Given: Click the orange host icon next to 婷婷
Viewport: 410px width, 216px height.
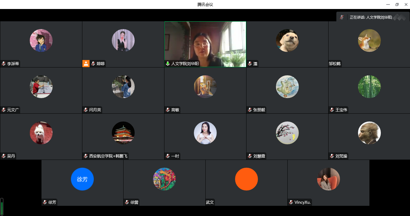Looking at the screenshot, I should (x=86, y=64).
